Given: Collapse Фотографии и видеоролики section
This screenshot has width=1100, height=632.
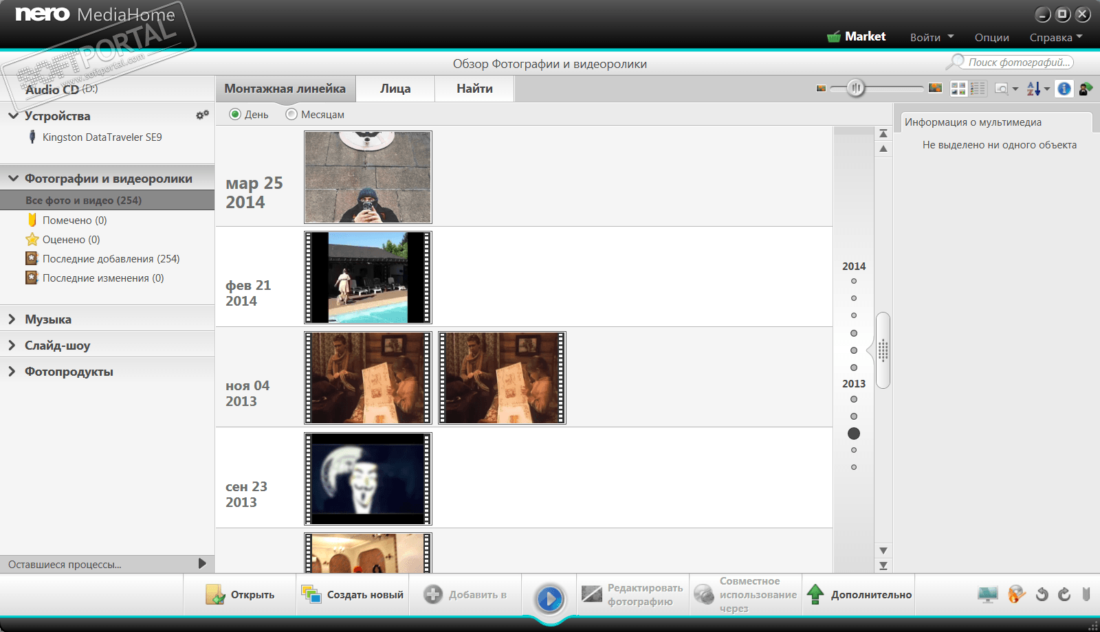Looking at the screenshot, I should click(13, 179).
